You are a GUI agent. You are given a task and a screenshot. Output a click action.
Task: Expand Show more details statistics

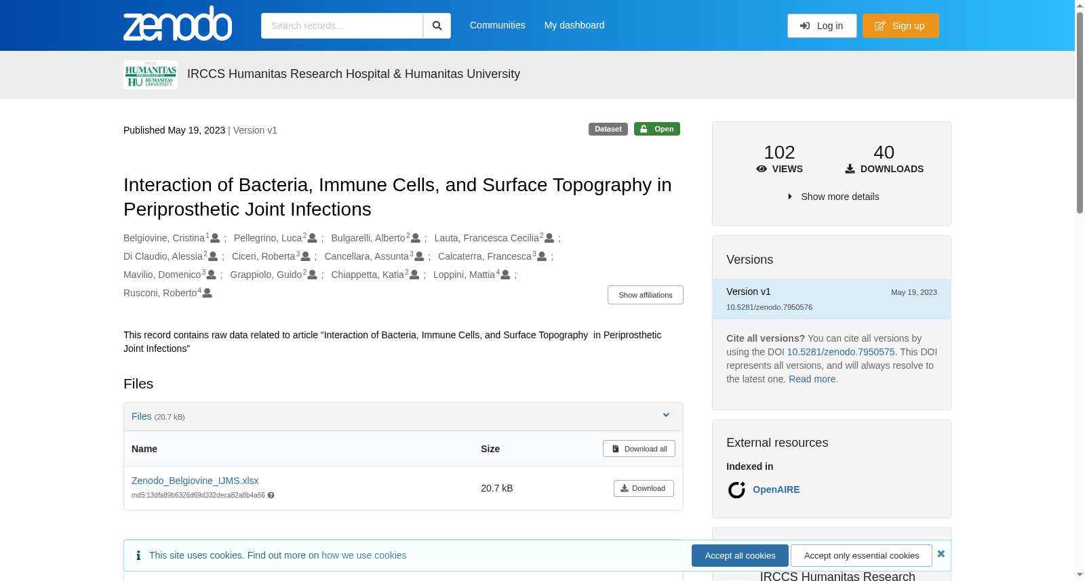832,197
